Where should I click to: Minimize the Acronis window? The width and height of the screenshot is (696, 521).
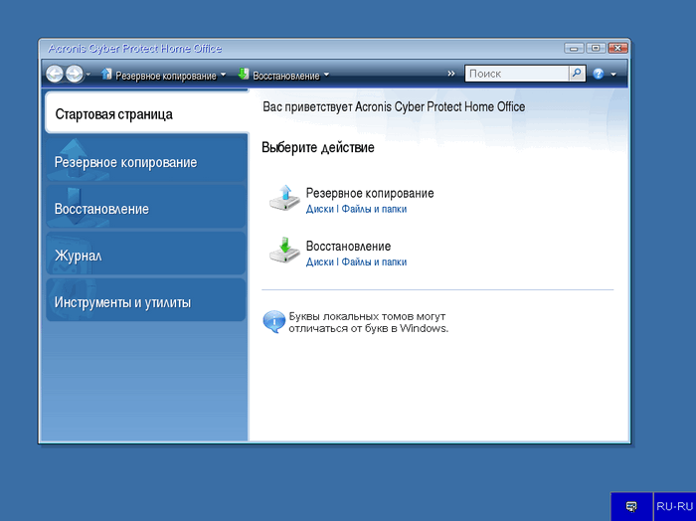574,48
